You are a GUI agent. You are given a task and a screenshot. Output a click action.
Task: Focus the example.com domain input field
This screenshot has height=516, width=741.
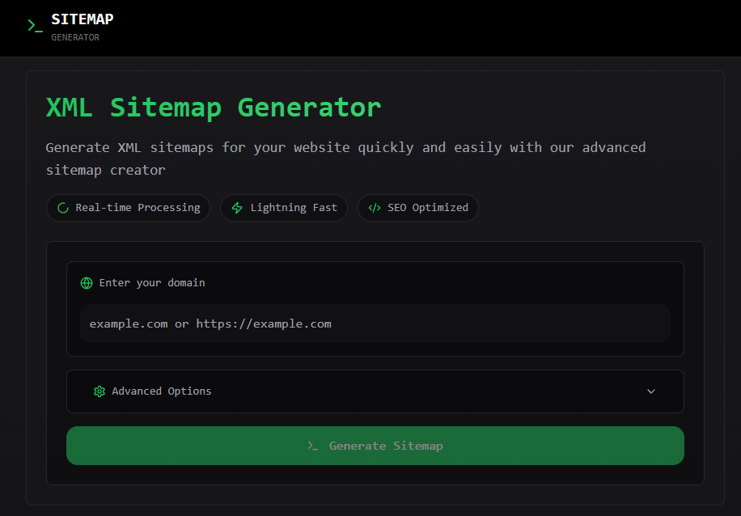pos(375,324)
